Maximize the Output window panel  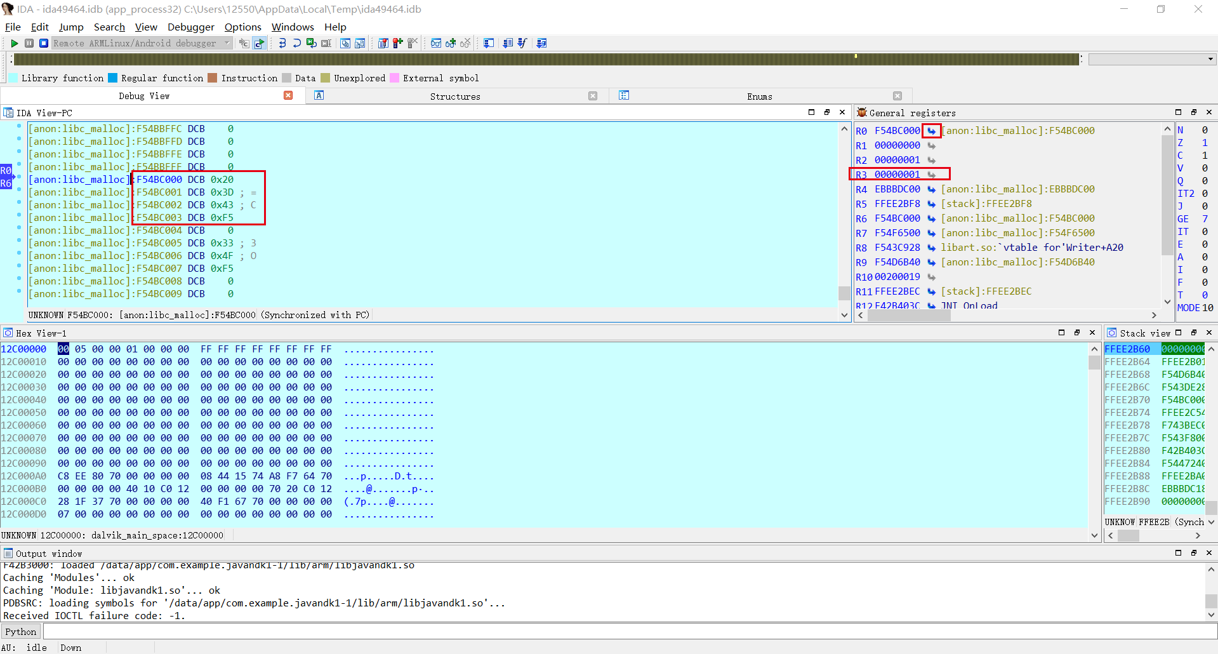(x=1178, y=553)
